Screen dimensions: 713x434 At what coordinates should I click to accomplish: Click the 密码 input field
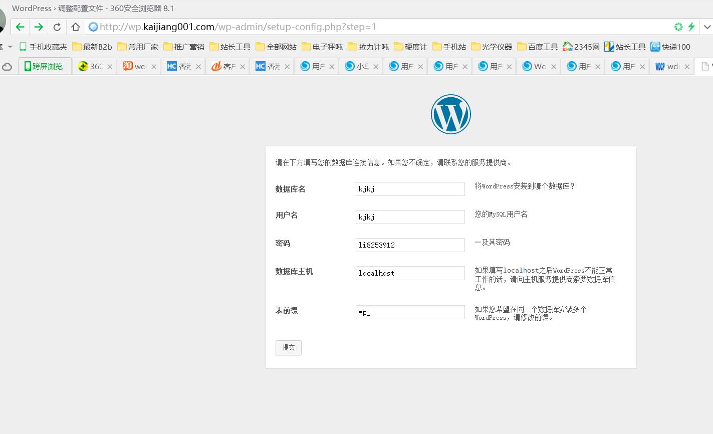point(410,245)
